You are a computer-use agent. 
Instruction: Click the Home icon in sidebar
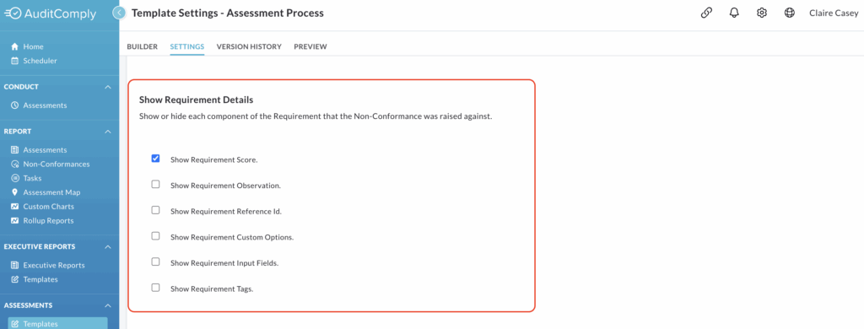[x=15, y=47]
